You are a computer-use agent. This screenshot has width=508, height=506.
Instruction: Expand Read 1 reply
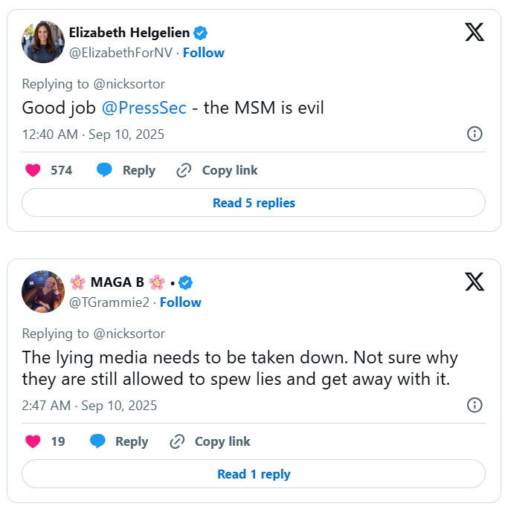254,474
